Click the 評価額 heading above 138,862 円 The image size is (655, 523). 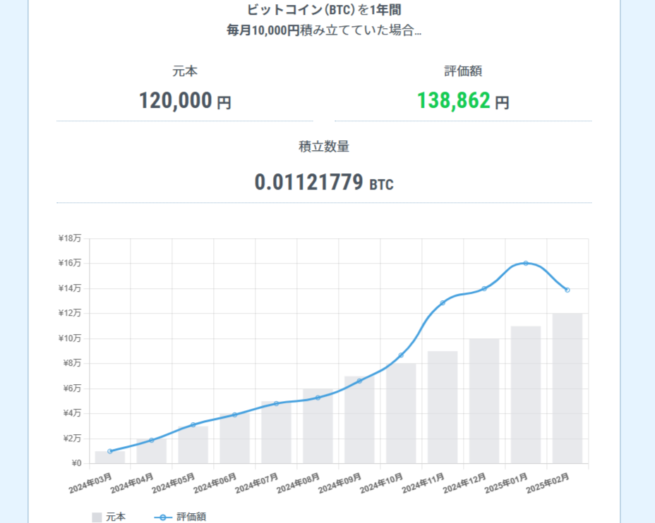463,71
